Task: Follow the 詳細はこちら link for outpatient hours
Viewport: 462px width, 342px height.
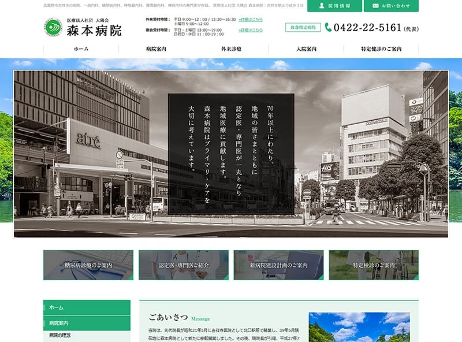Action: click(x=251, y=20)
